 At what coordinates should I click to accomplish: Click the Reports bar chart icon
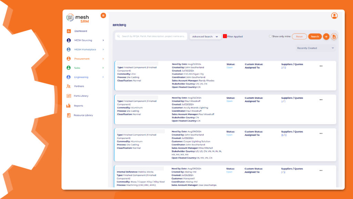click(69, 106)
